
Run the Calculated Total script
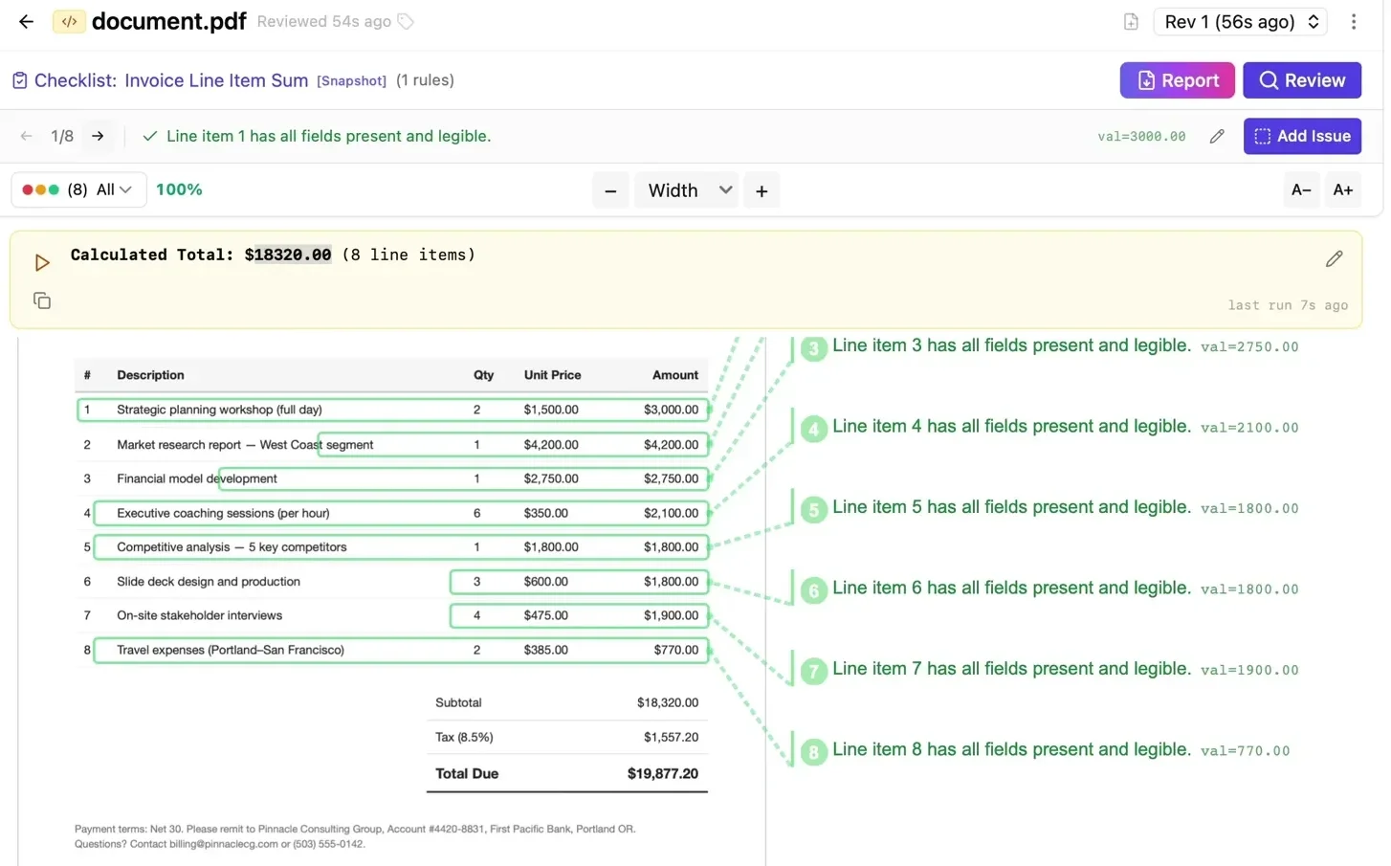click(41, 262)
